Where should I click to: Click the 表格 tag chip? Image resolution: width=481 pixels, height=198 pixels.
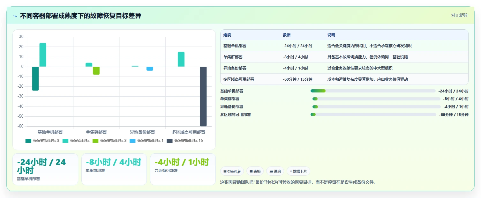pos(255,171)
